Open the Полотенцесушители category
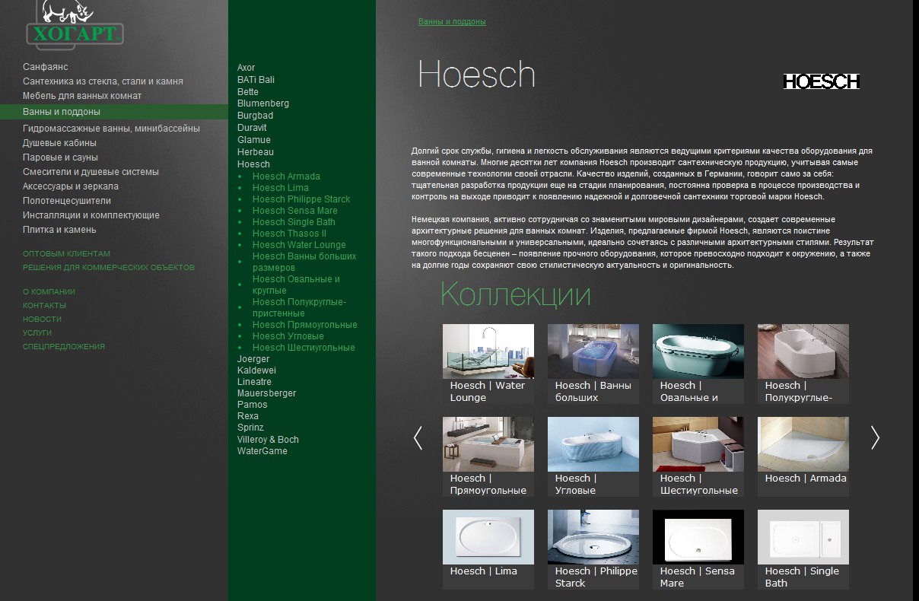The height and width of the screenshot is (601, 919). click(x=67, y=201)
